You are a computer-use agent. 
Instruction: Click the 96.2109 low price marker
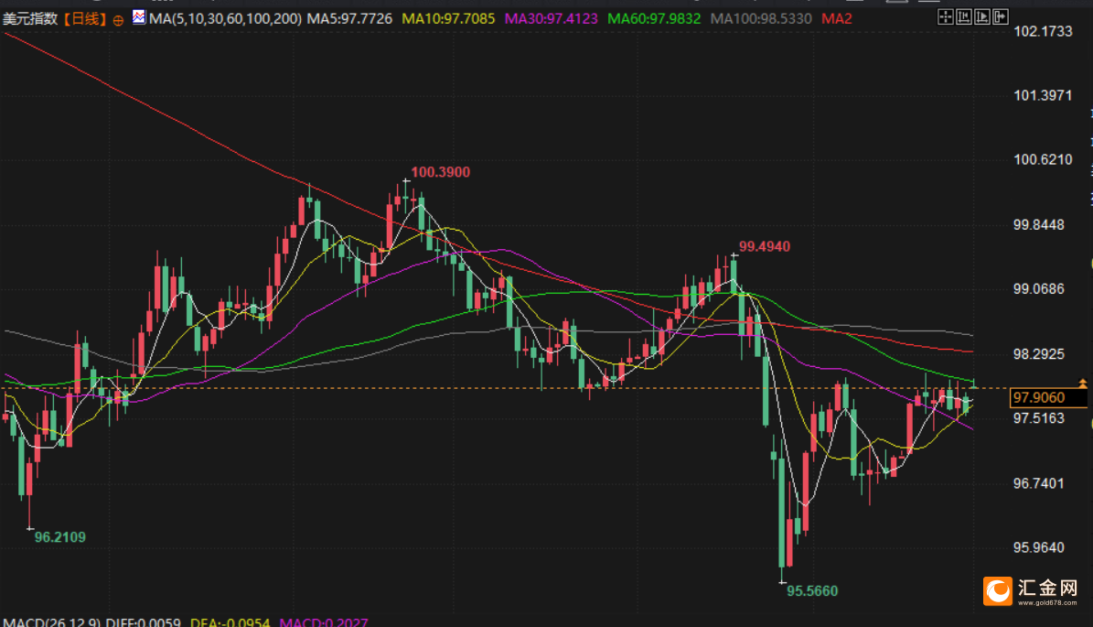click(60, 537)
